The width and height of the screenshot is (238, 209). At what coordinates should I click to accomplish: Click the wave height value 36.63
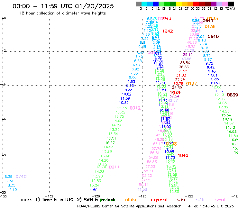pos(184,67)
